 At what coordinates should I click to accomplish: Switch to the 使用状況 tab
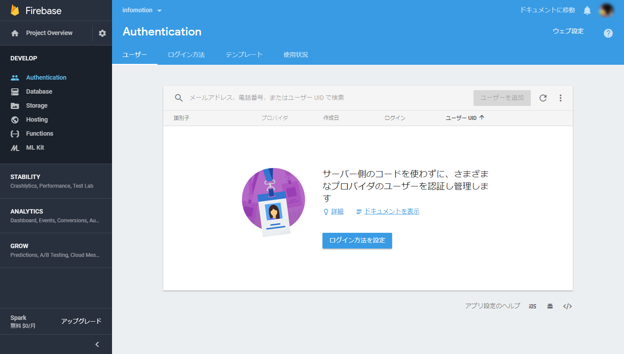296,55
